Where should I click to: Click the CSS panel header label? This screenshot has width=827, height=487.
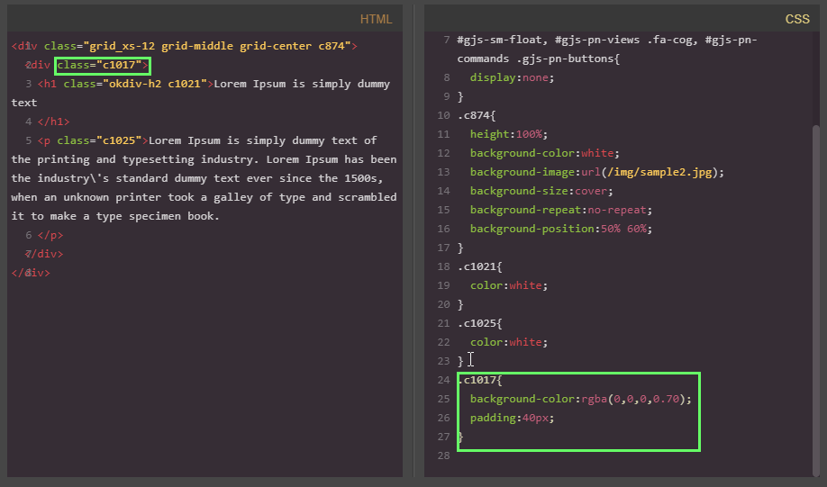(797, 19)
